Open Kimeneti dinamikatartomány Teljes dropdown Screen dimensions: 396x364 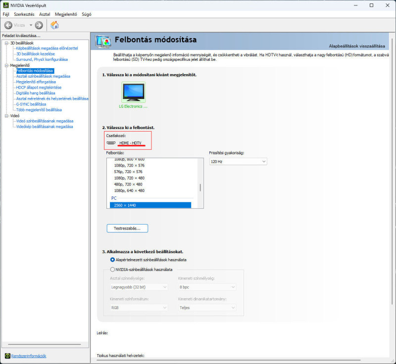point(207,308)
